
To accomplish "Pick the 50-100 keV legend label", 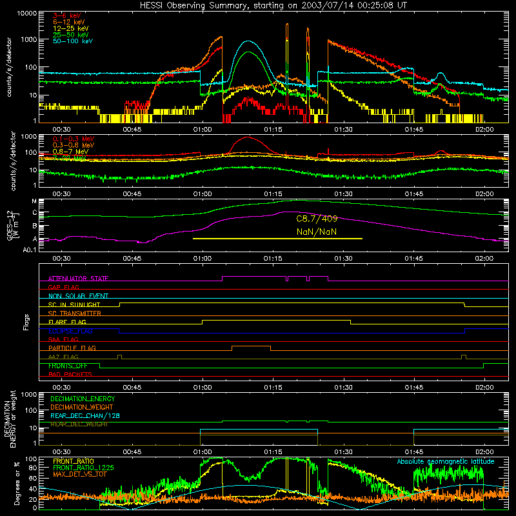I will pyautogui.click(x=73, y=41).
